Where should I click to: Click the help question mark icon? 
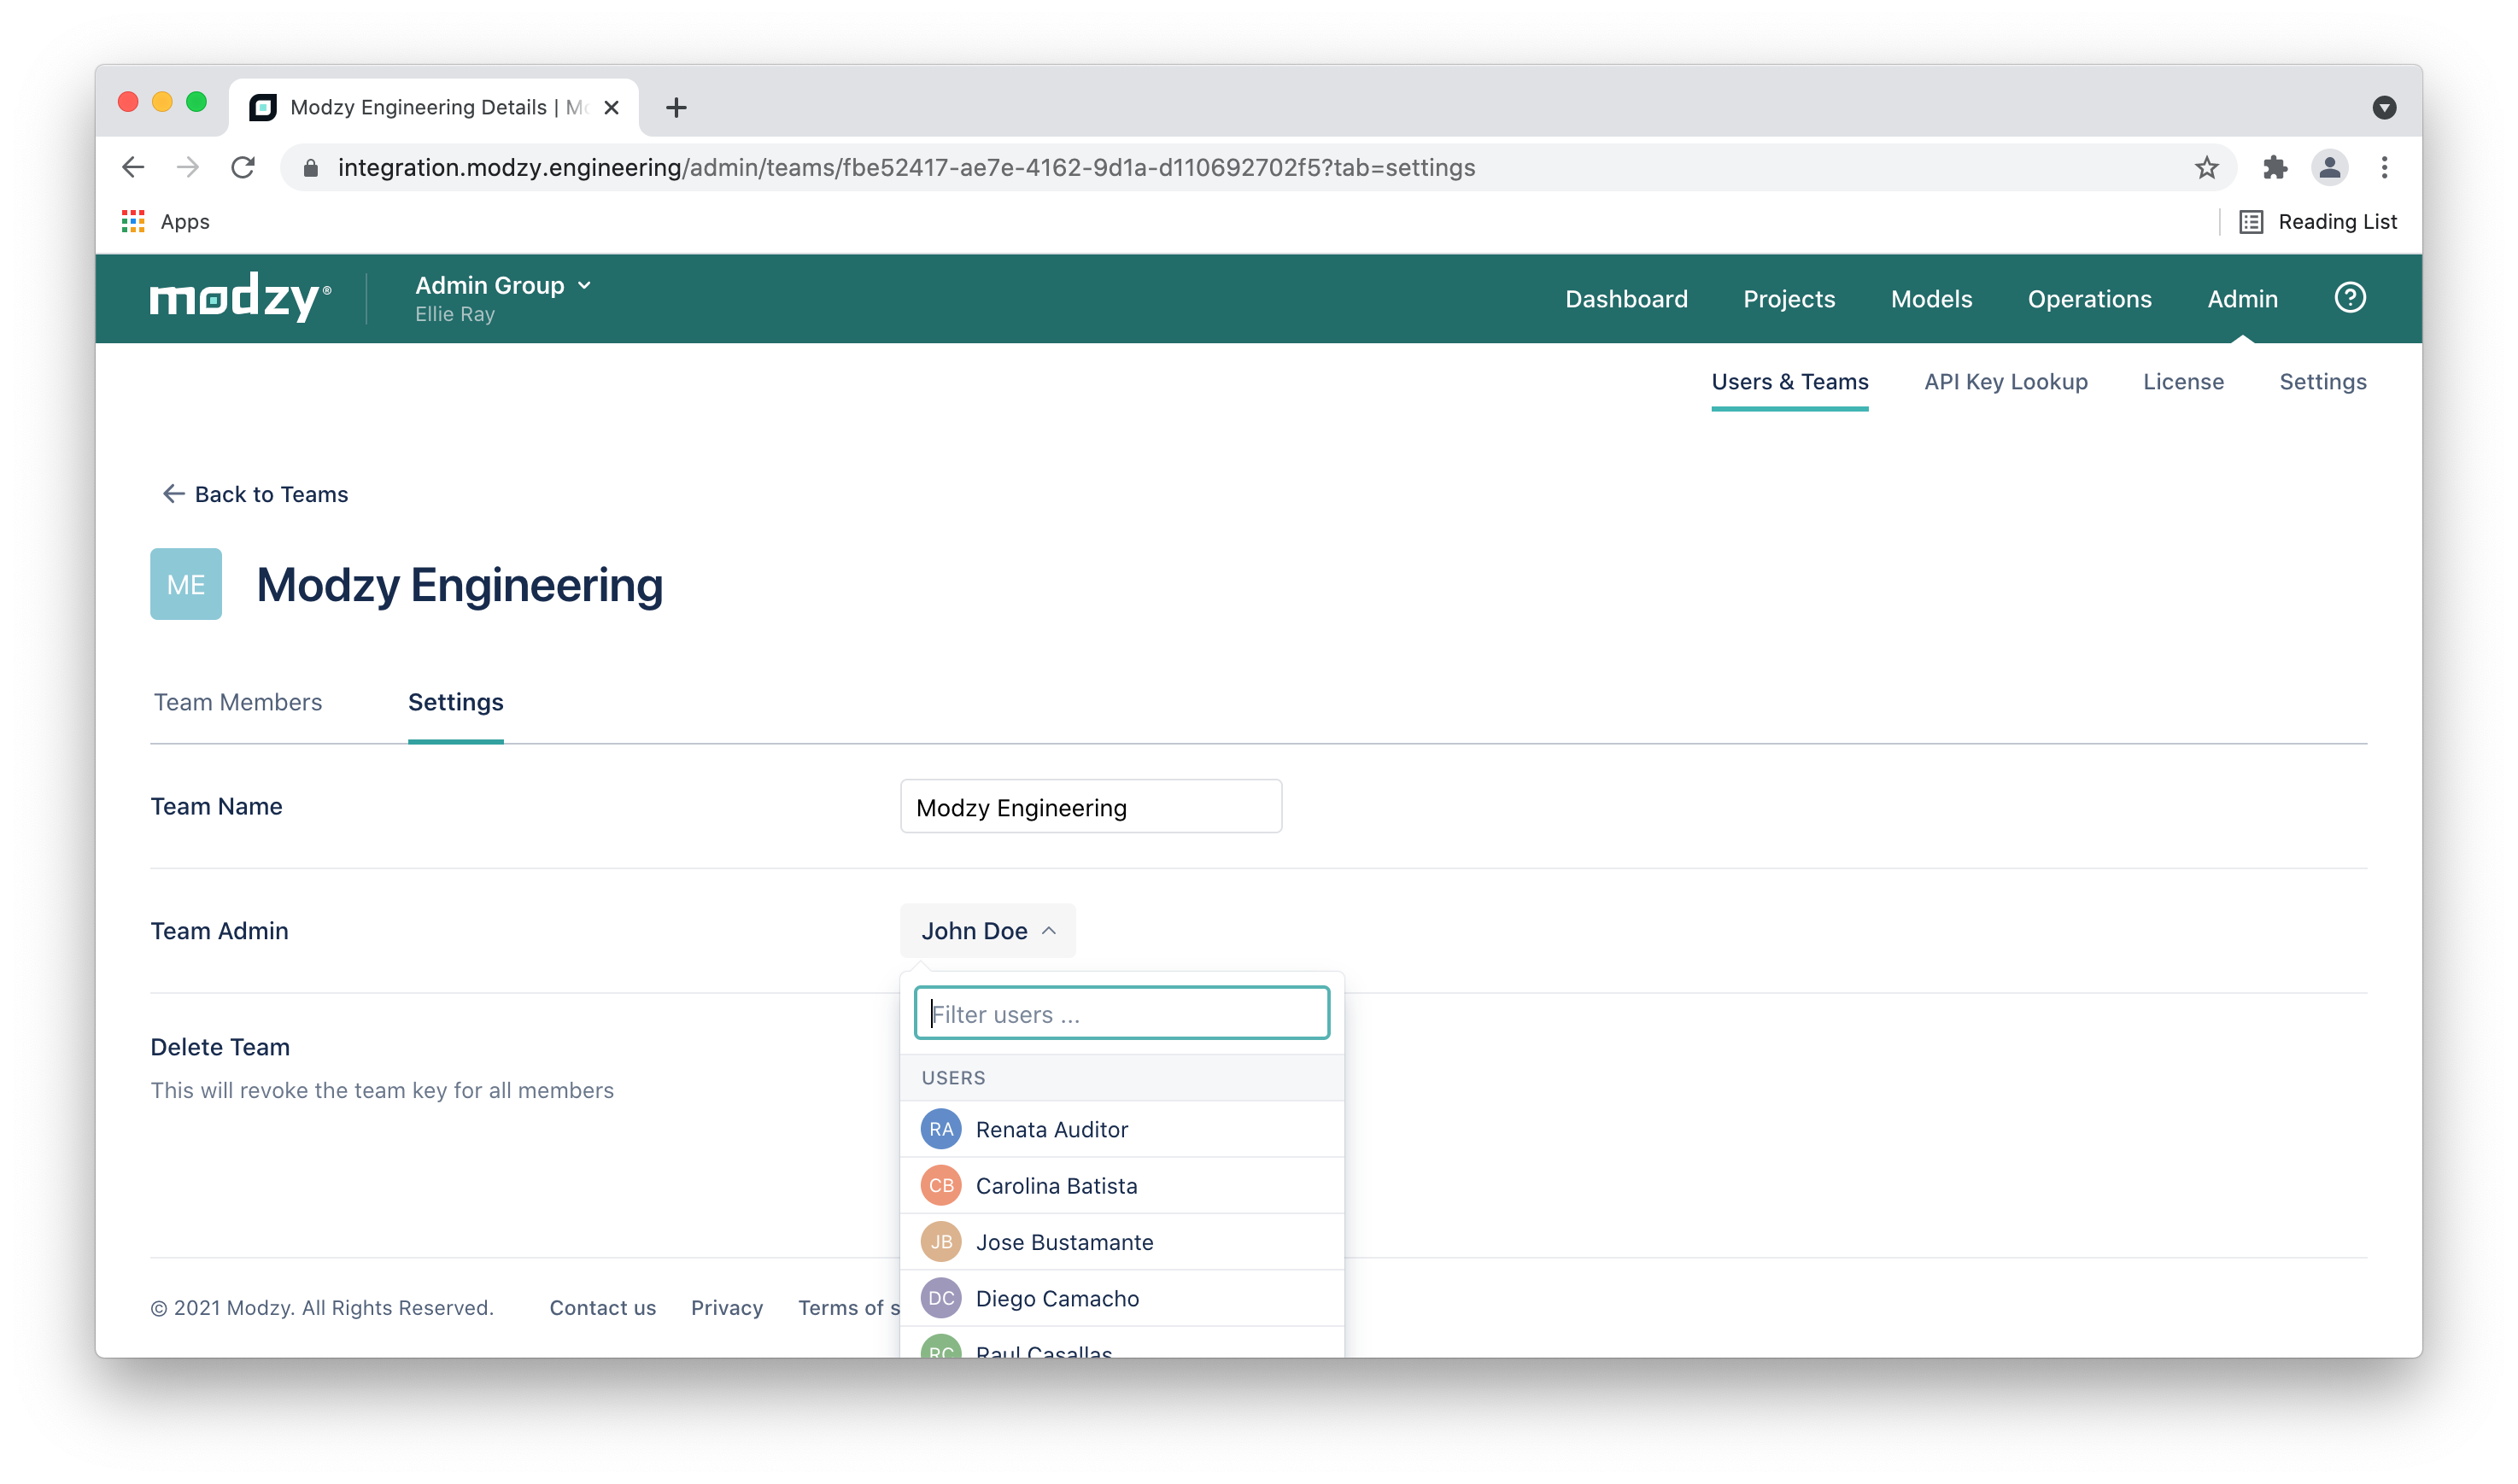(2349, 298)
